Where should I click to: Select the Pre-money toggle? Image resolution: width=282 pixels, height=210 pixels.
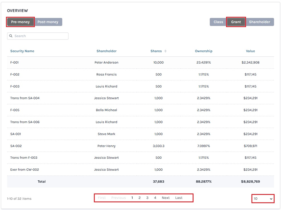click(20, 22)
